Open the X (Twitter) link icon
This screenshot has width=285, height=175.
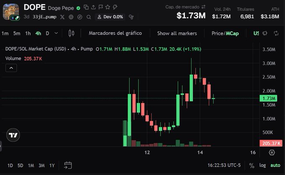click(62, 17)
